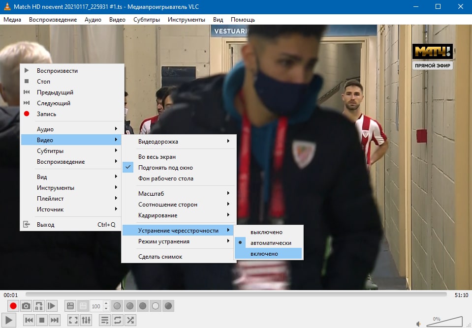
Task: Activate the teletext button left of page number
Action: coord(70,306)
